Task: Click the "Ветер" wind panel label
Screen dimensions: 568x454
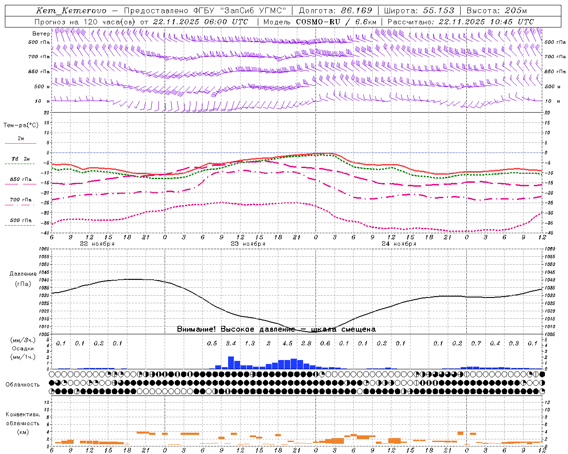Action: [41, 34]
